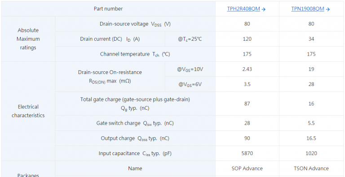Click the arrow icon beside TPH2R408QM
Screen dimensions: 345x177
pos(264,9)
